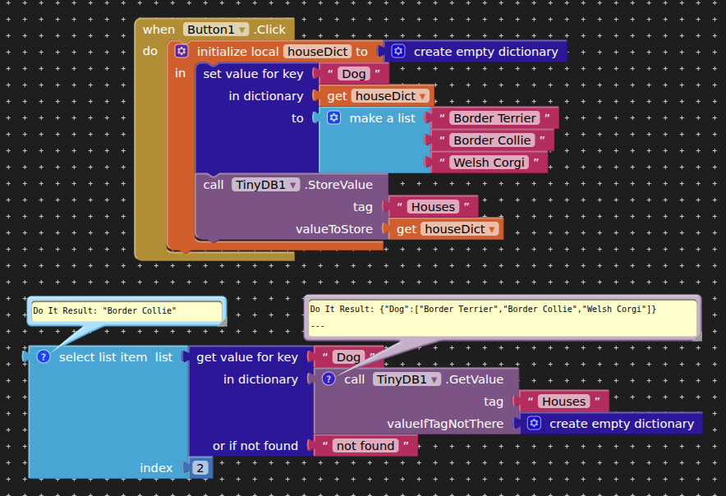Viewport: 726px width, 496px height.
Task: Edit the "not found" text field
Action: 365,446
